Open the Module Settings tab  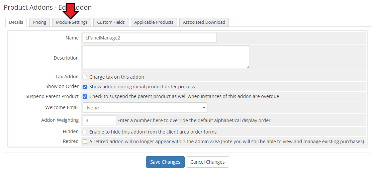pos(72,22)
